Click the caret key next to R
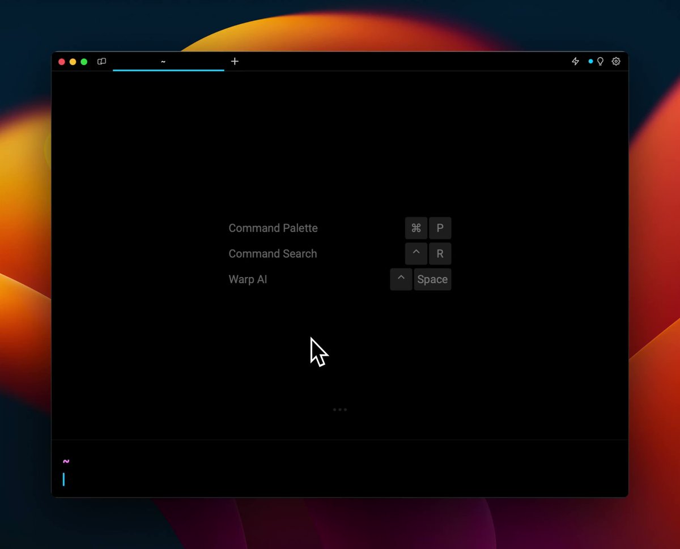The height and width of the screenshot is (549, 680). click(416, 254)
